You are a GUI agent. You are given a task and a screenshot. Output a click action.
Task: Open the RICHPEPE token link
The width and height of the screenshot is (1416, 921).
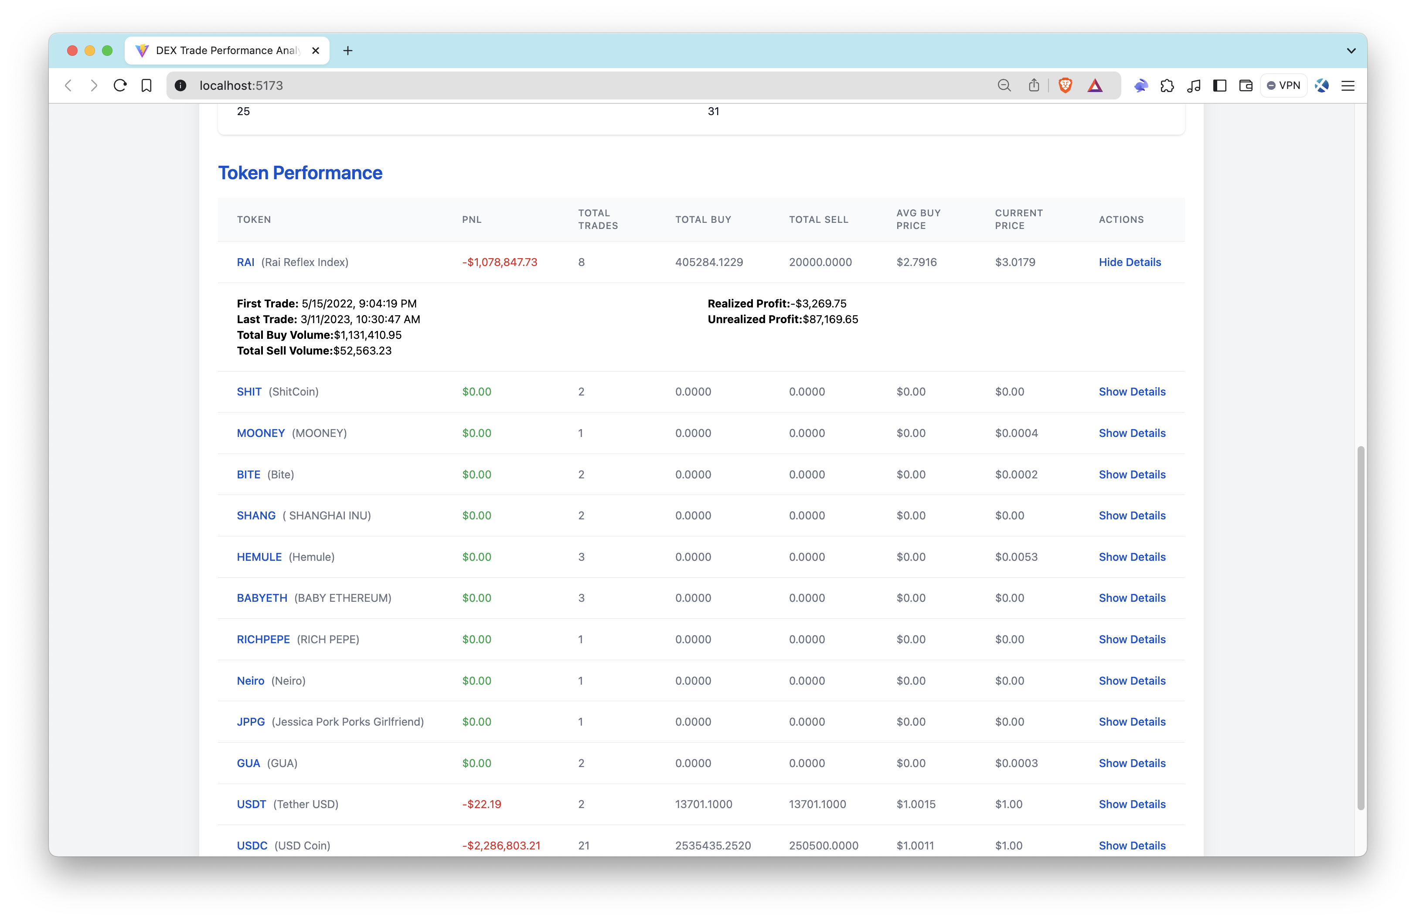click(264, 639)
